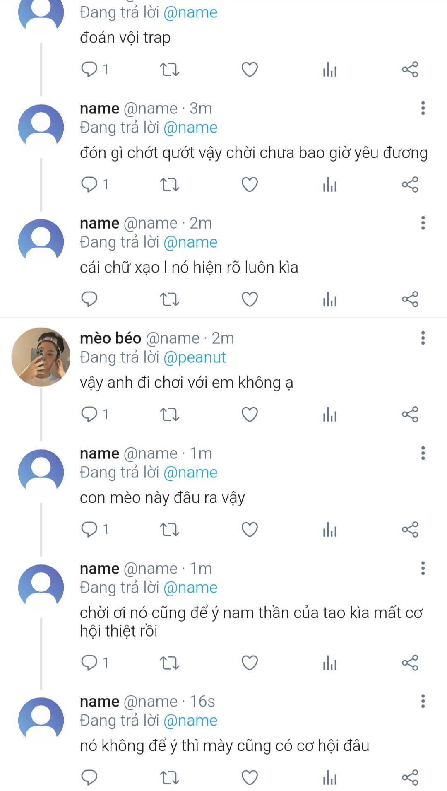Share mèo béo's reply
The height and width of the screenshot is (791, 447).
410,414
